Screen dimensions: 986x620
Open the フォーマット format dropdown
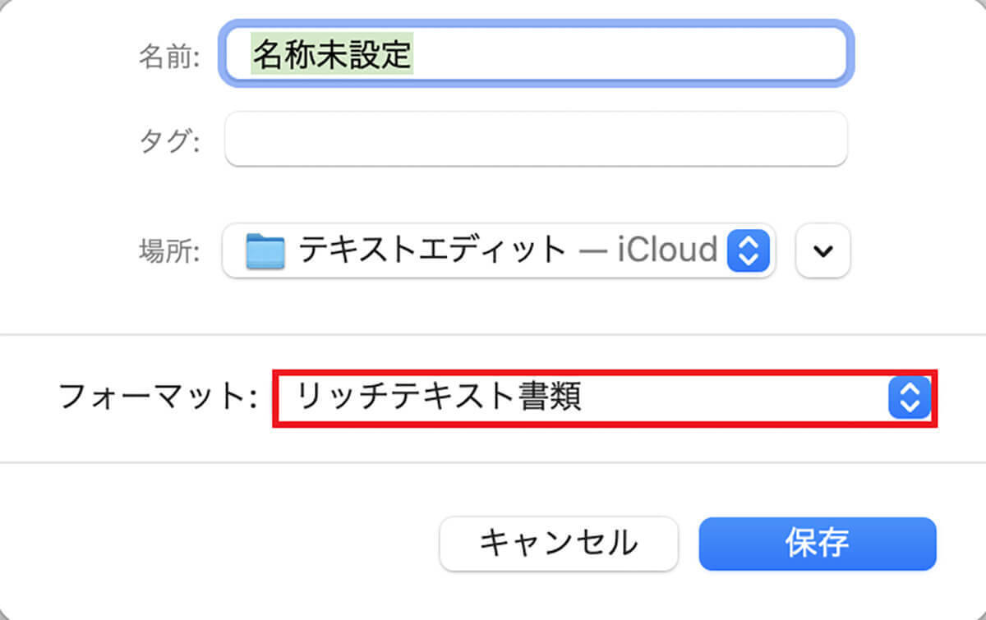(x=604, y=398)
